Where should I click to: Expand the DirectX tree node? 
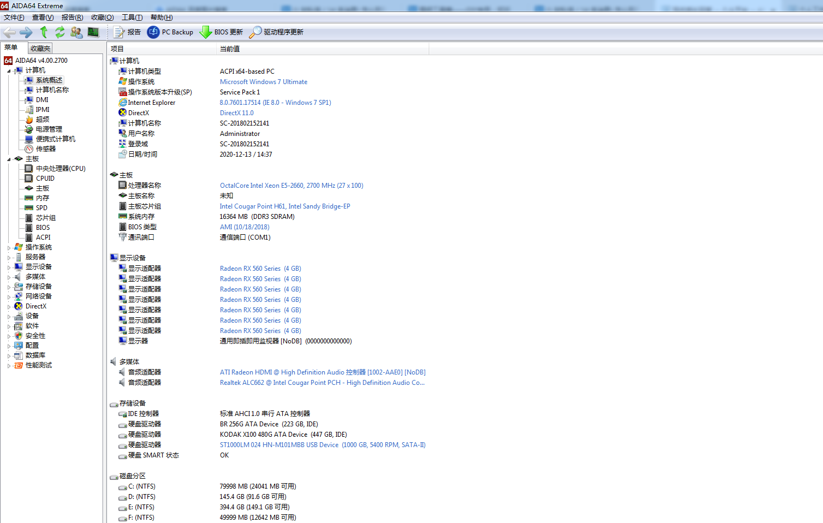(9, 307)
